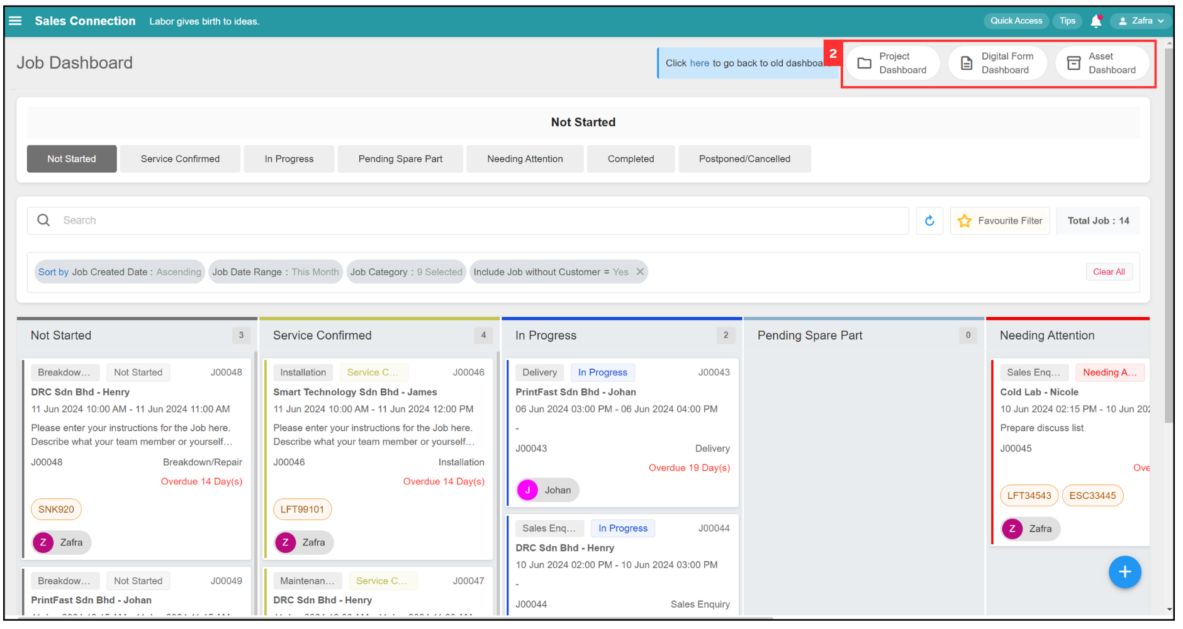Open the Digital Form Dashboard
1183x629 pixels.
pyautogui.click(x=997, y=63)
